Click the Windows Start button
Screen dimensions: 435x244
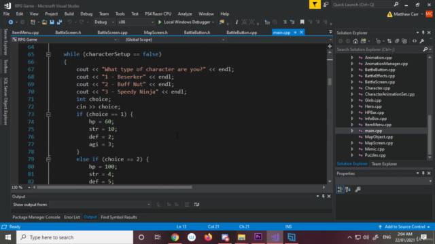(8, 237)
